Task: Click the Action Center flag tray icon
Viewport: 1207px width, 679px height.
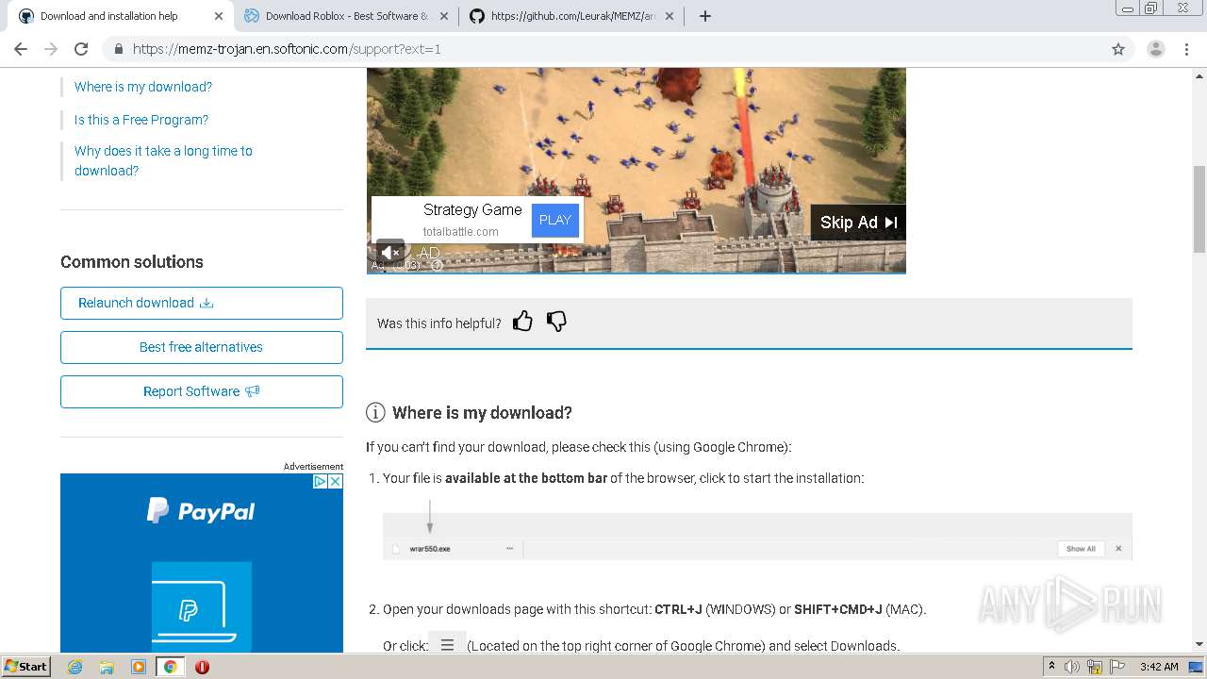Action: [x=1116, y=667]
